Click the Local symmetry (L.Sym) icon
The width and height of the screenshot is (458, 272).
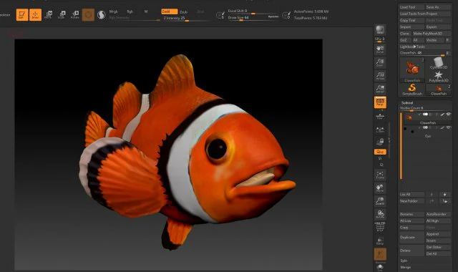380,130
